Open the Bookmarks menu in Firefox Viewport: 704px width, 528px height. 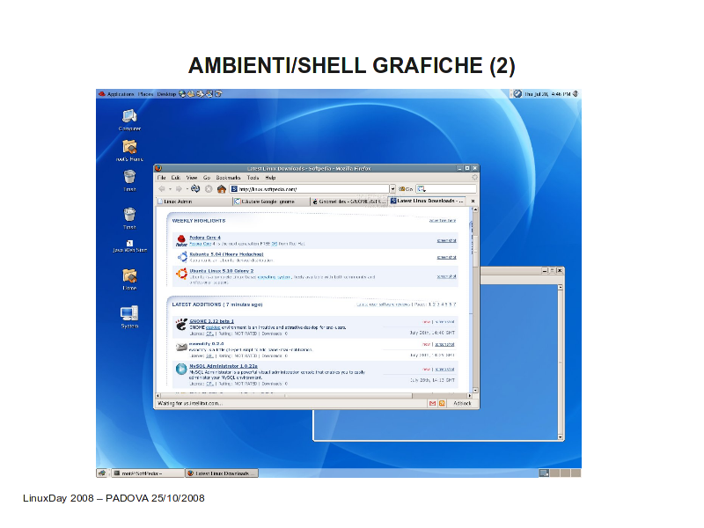pyautogui.click(x=228, y=178)
